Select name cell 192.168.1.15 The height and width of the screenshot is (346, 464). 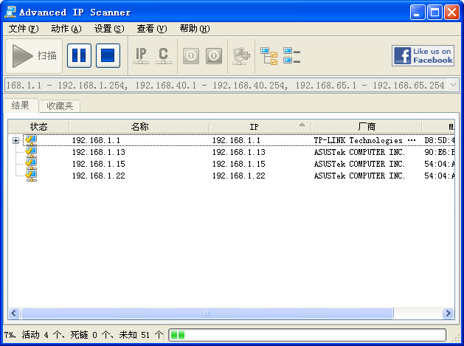[x=99, y=164]
